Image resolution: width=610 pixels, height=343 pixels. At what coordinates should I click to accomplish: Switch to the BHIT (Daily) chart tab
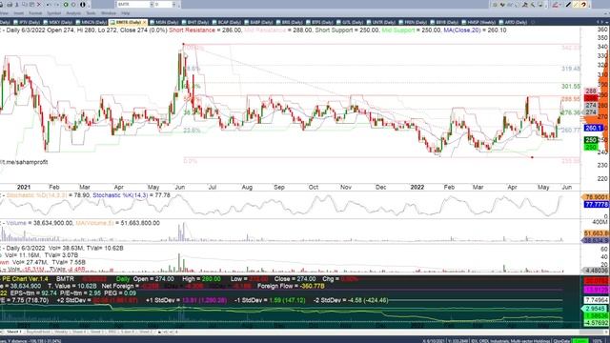(x=195, y=22)
